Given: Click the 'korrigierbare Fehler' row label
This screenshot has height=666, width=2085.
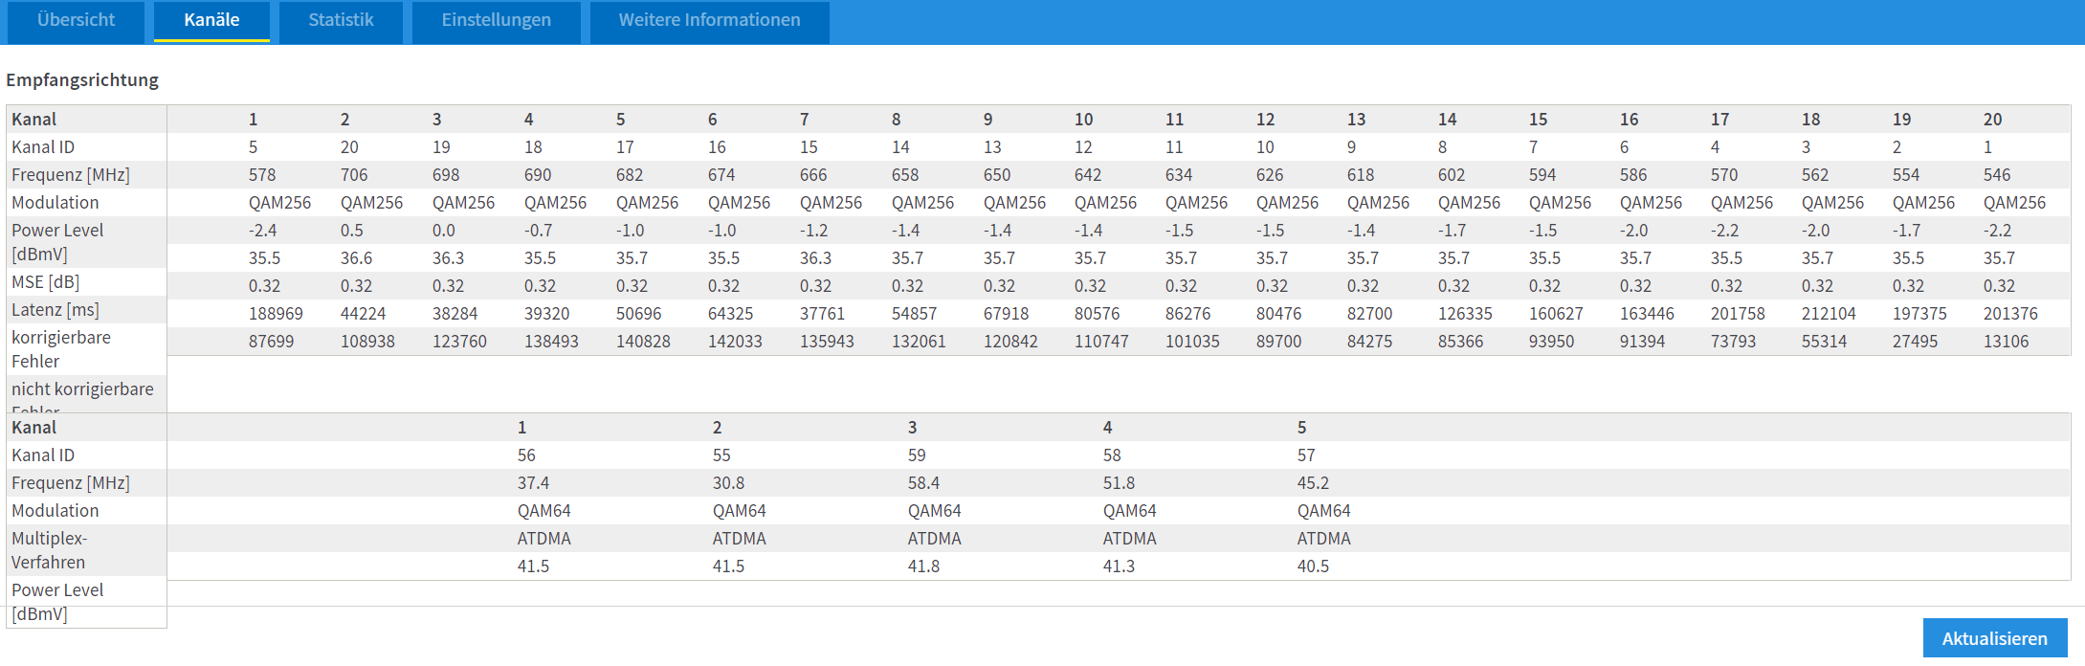Looking at the screenshot, I should [x=61, y=349].
